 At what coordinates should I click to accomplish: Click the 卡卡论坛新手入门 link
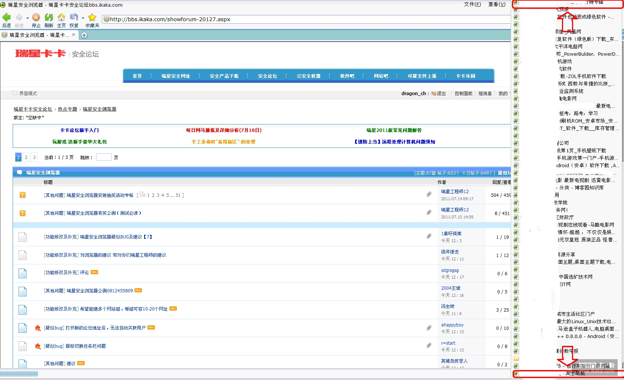79,130
